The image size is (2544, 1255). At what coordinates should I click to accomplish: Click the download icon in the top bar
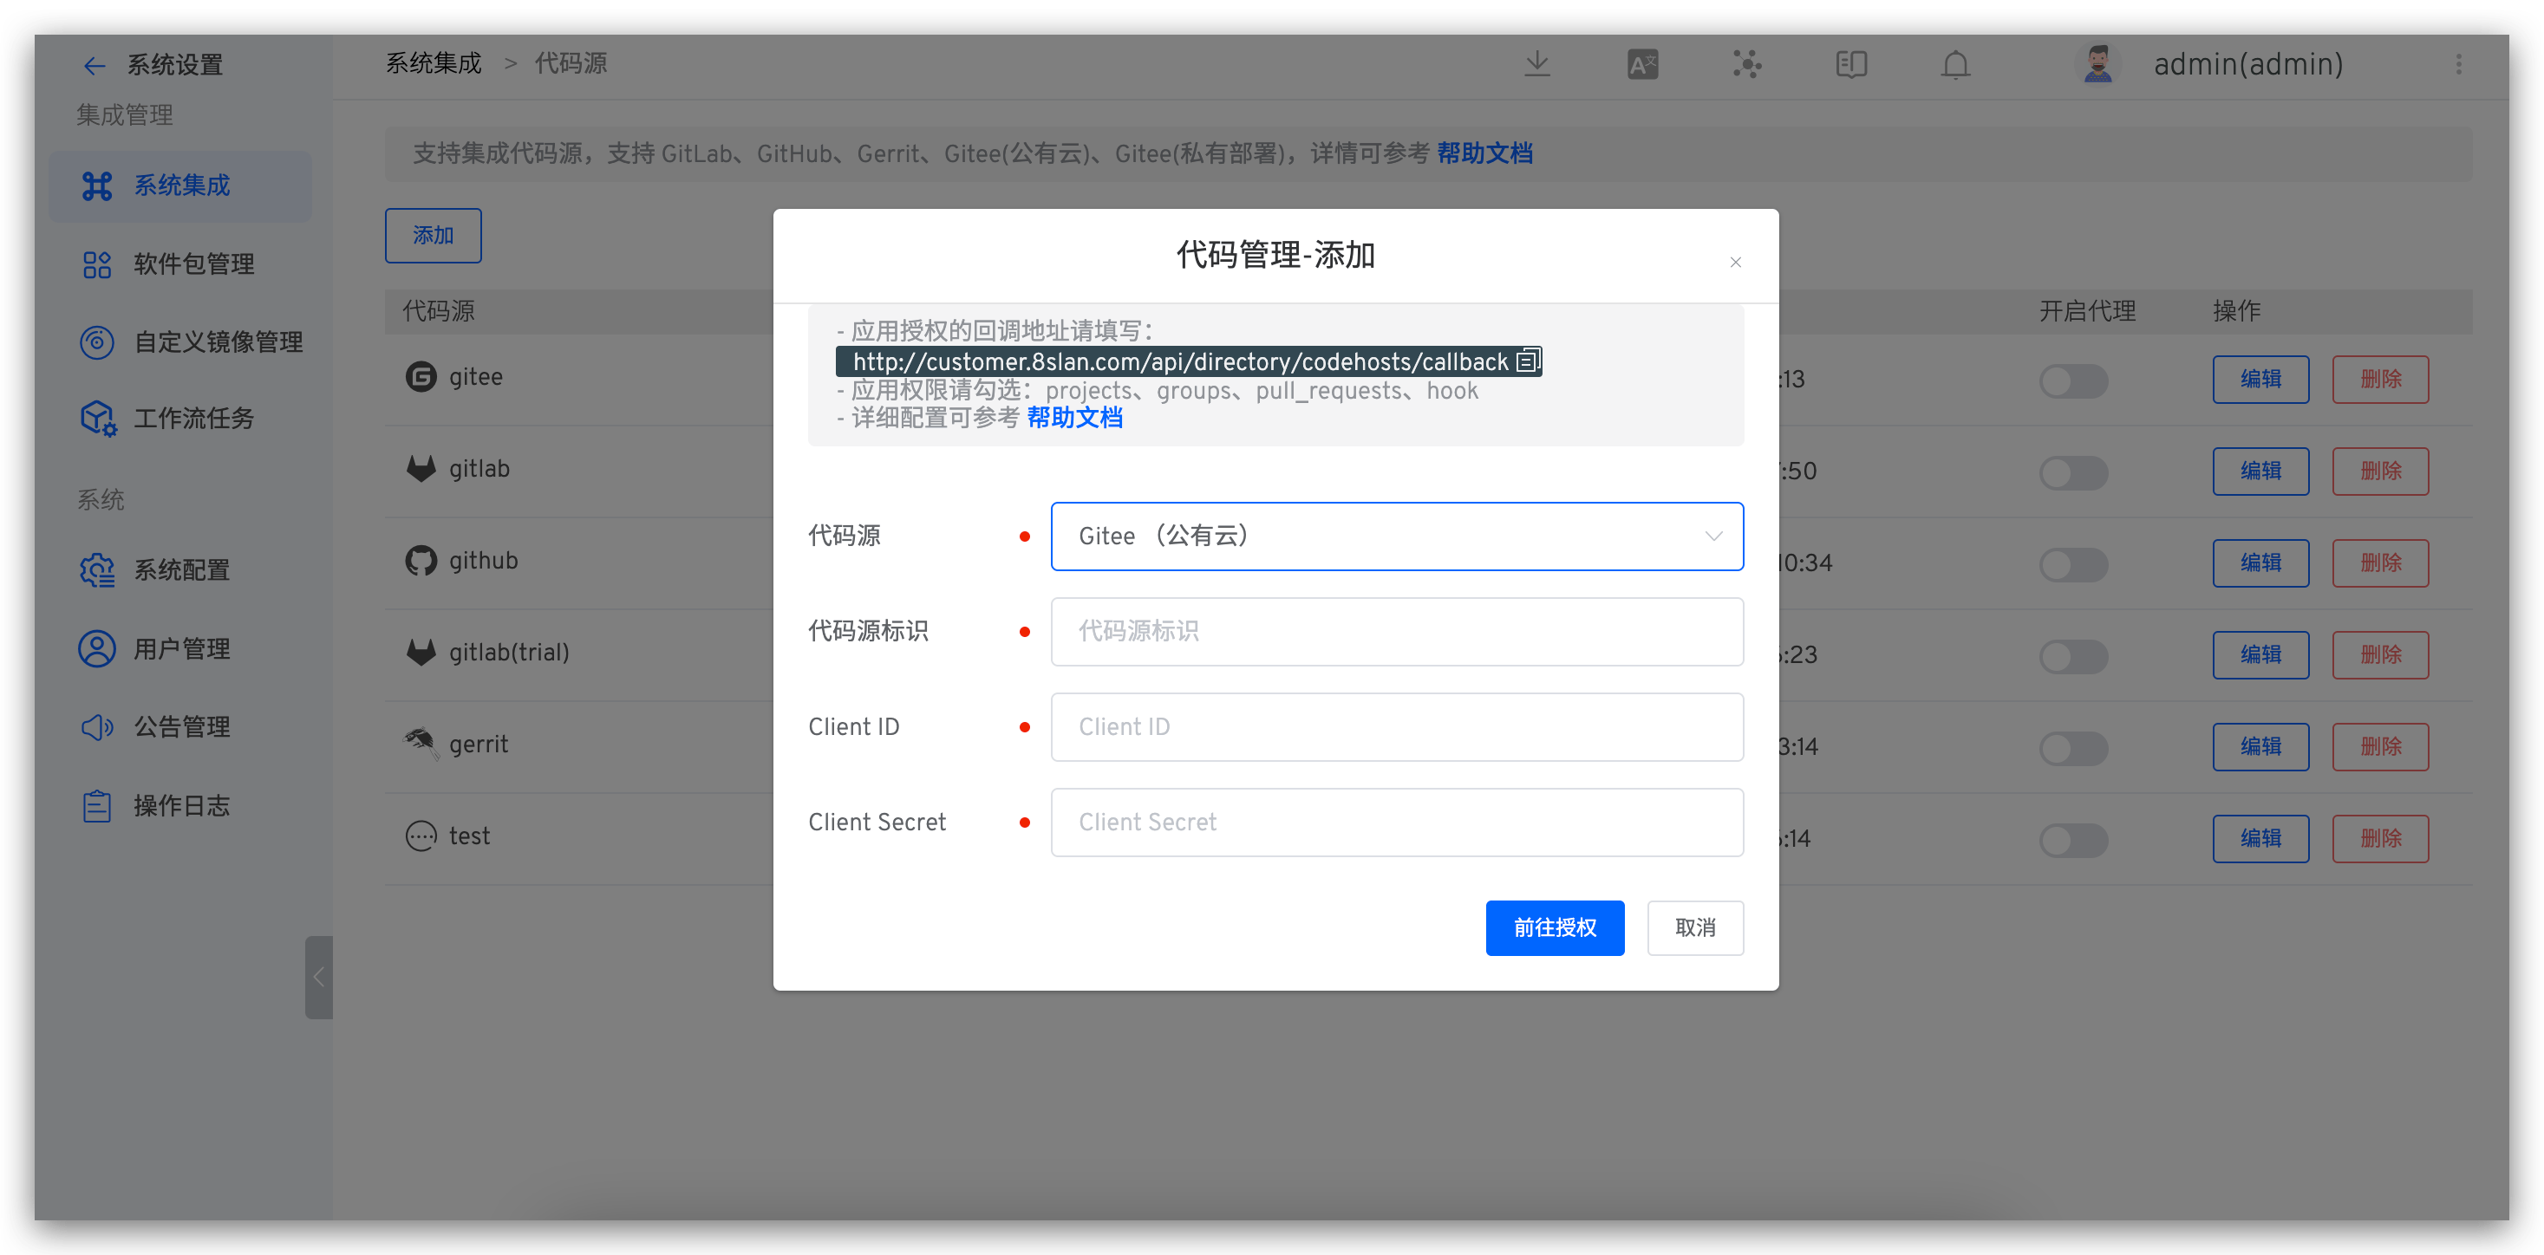pos(1536,65)
